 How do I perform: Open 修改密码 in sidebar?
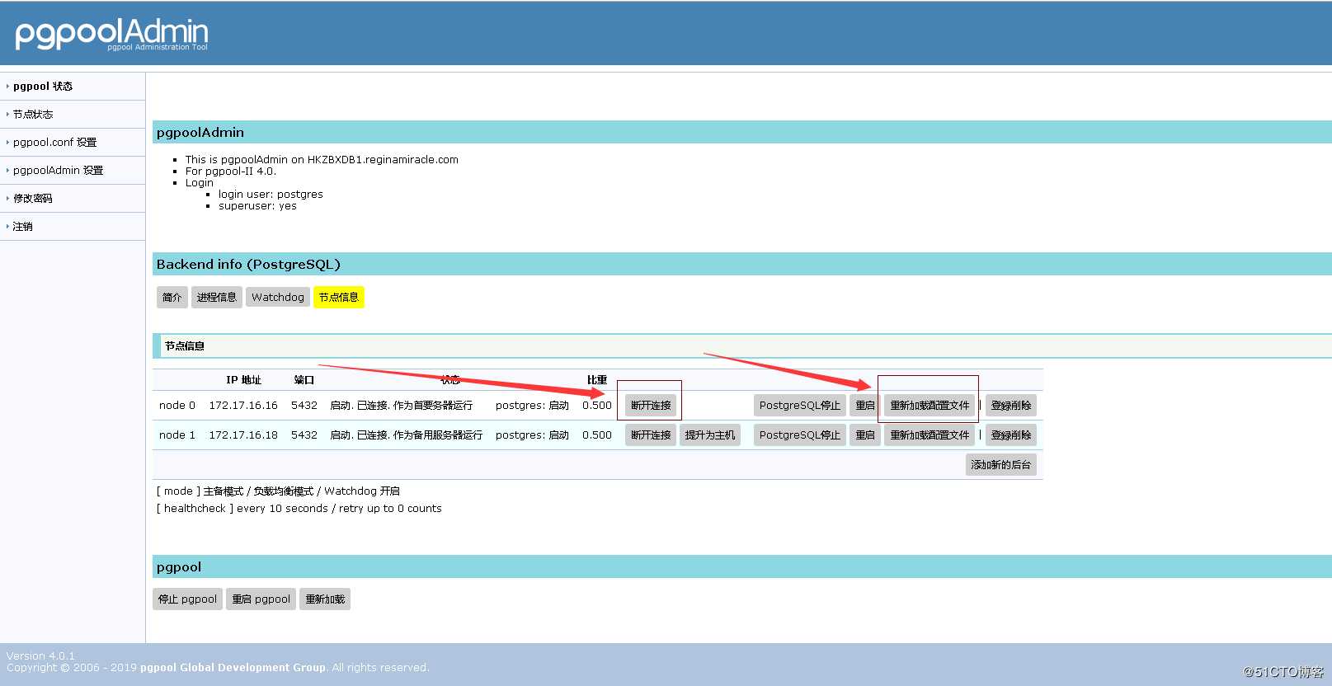[33, 199]
